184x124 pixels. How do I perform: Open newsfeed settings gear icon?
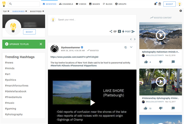(181, 11)
